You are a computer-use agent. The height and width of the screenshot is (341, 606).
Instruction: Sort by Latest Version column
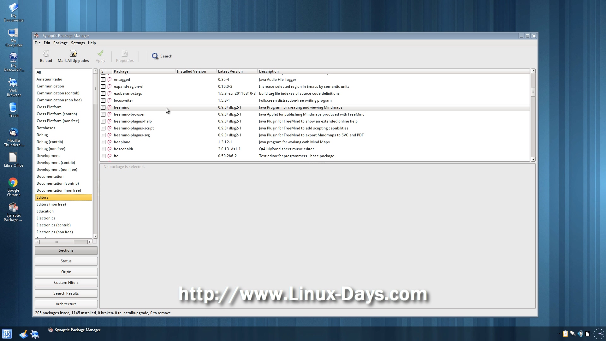point(237,71)
